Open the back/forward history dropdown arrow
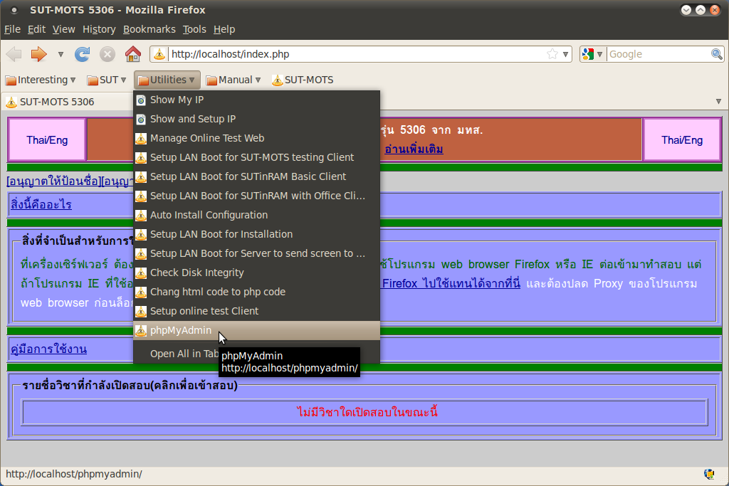Image resolution: width=729 pixels, height=486 pixels. 61,54
